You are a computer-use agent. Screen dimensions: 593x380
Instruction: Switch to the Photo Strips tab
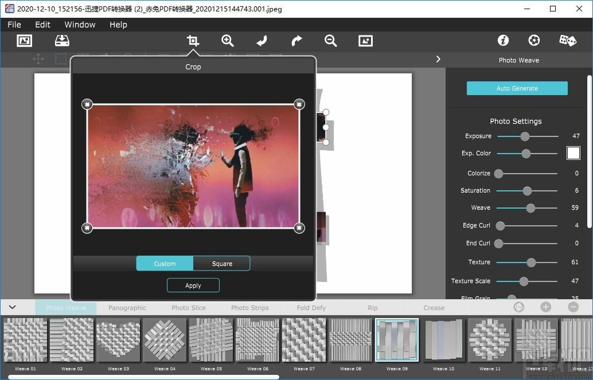250,308
